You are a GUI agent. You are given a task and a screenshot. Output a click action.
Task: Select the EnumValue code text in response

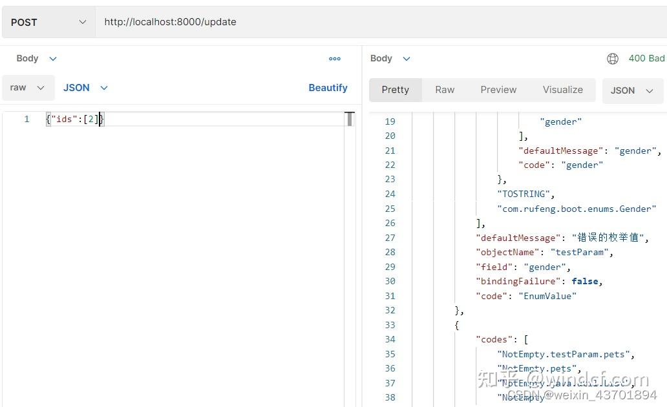pos(547,296)
